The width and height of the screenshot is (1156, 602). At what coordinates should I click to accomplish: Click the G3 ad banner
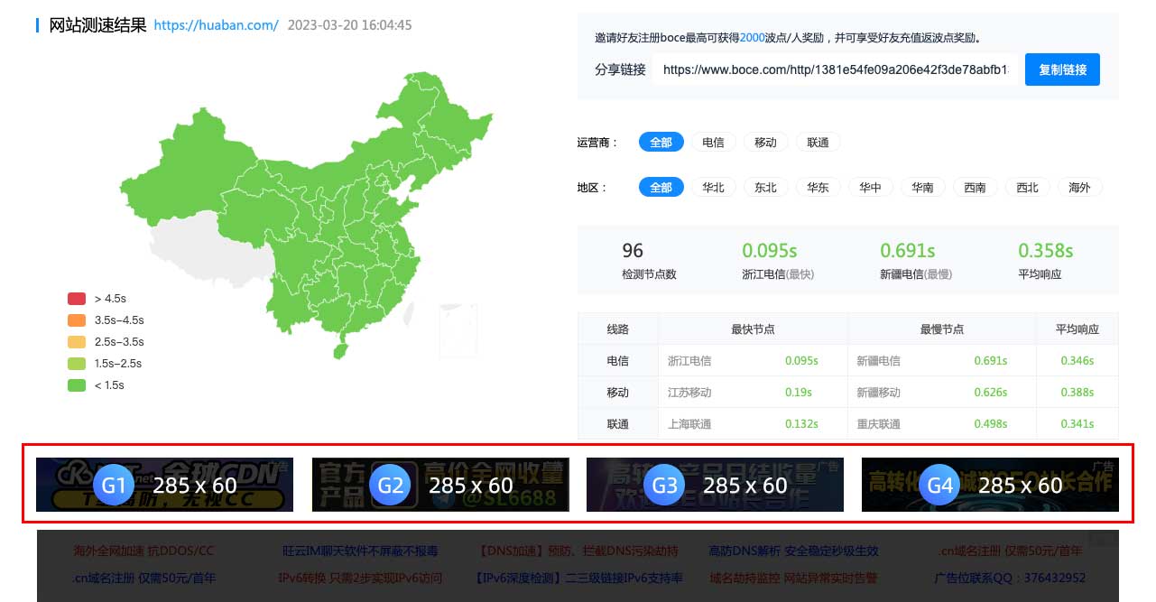pos(715,485)
